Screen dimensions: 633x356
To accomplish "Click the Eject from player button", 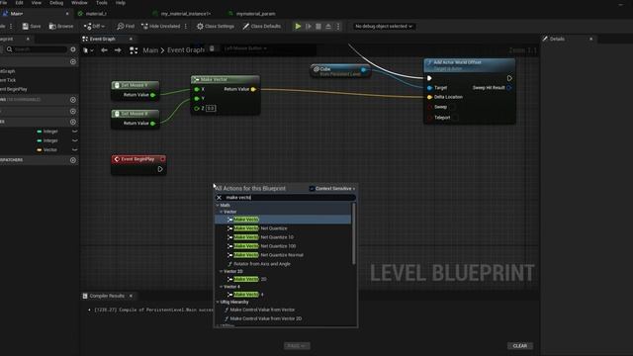I will 328,27.
